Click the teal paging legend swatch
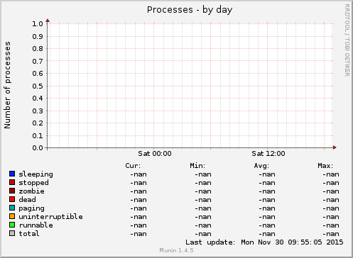353x258 pixels. tap(12, 208)
